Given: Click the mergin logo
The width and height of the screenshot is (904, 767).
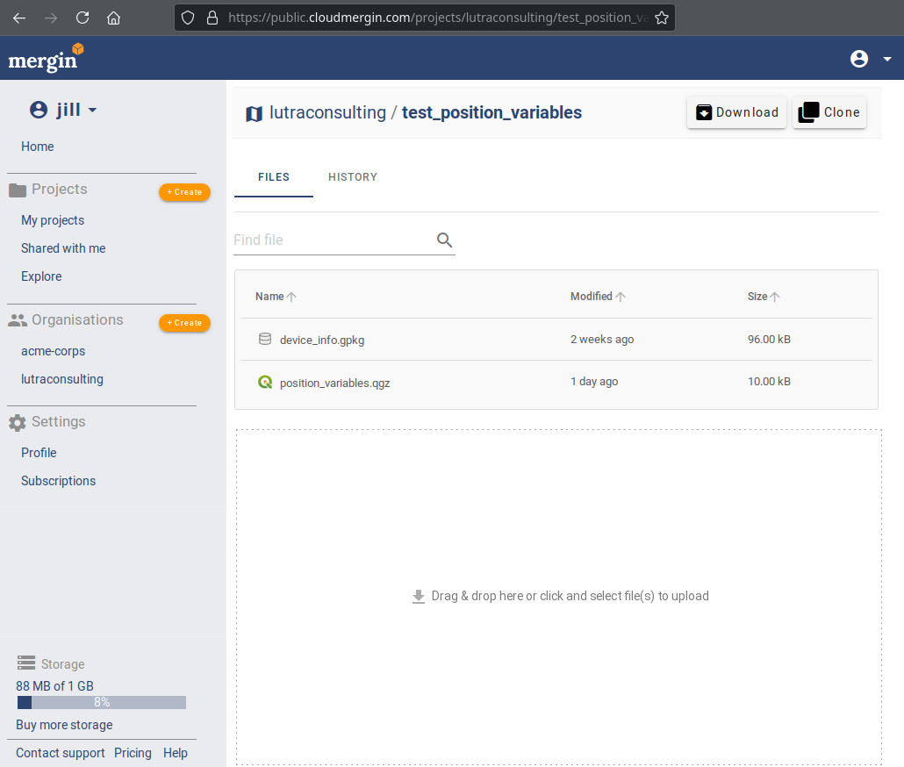Looking at the screenshot, I should point(47,58).
